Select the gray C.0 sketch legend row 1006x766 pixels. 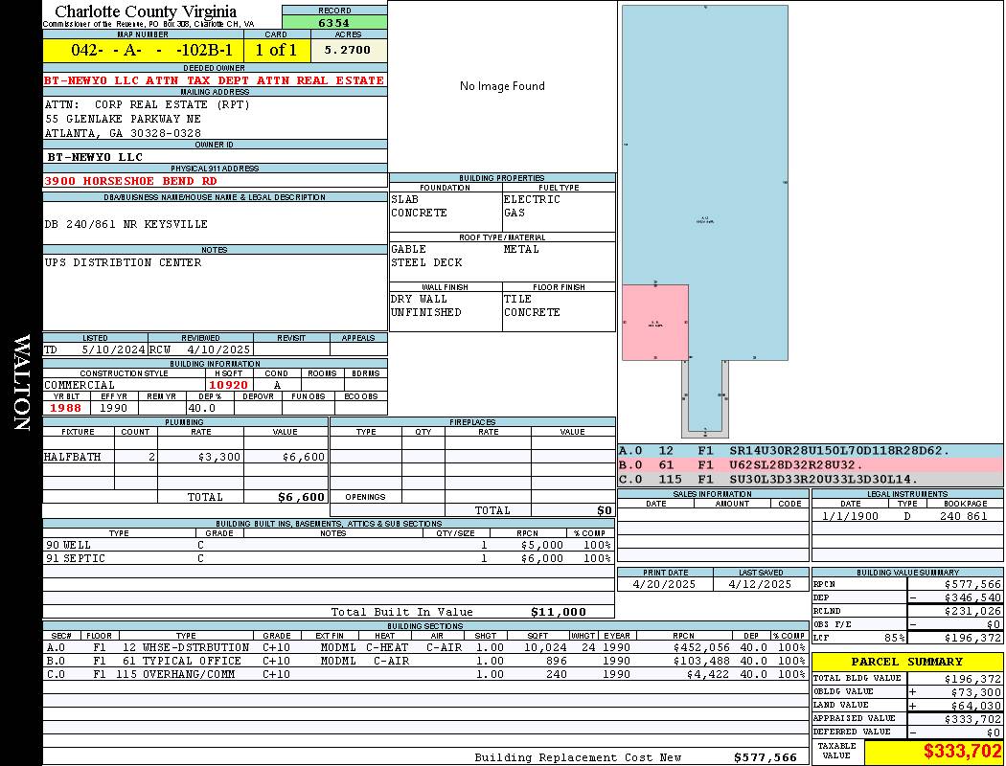pos(810,479)
